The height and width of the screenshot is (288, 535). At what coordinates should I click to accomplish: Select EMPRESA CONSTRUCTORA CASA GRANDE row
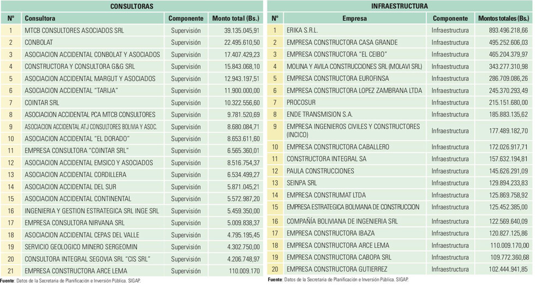tap(400, 43)
